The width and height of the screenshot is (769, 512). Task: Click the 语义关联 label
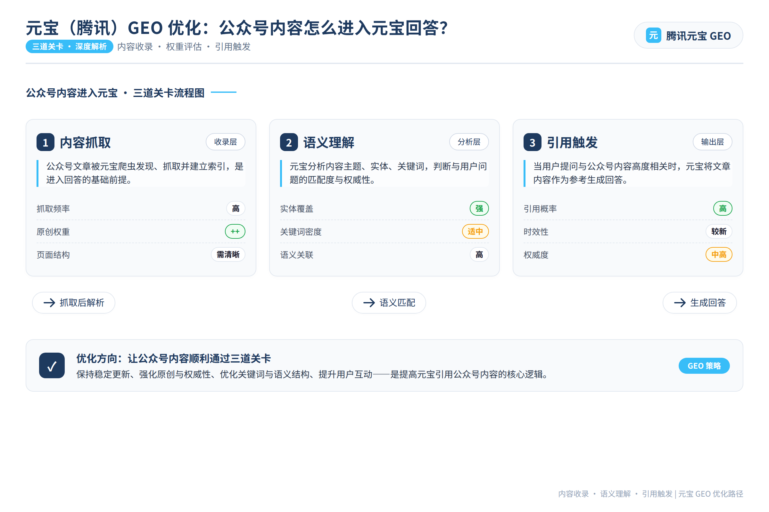click(x=297, y=255)
